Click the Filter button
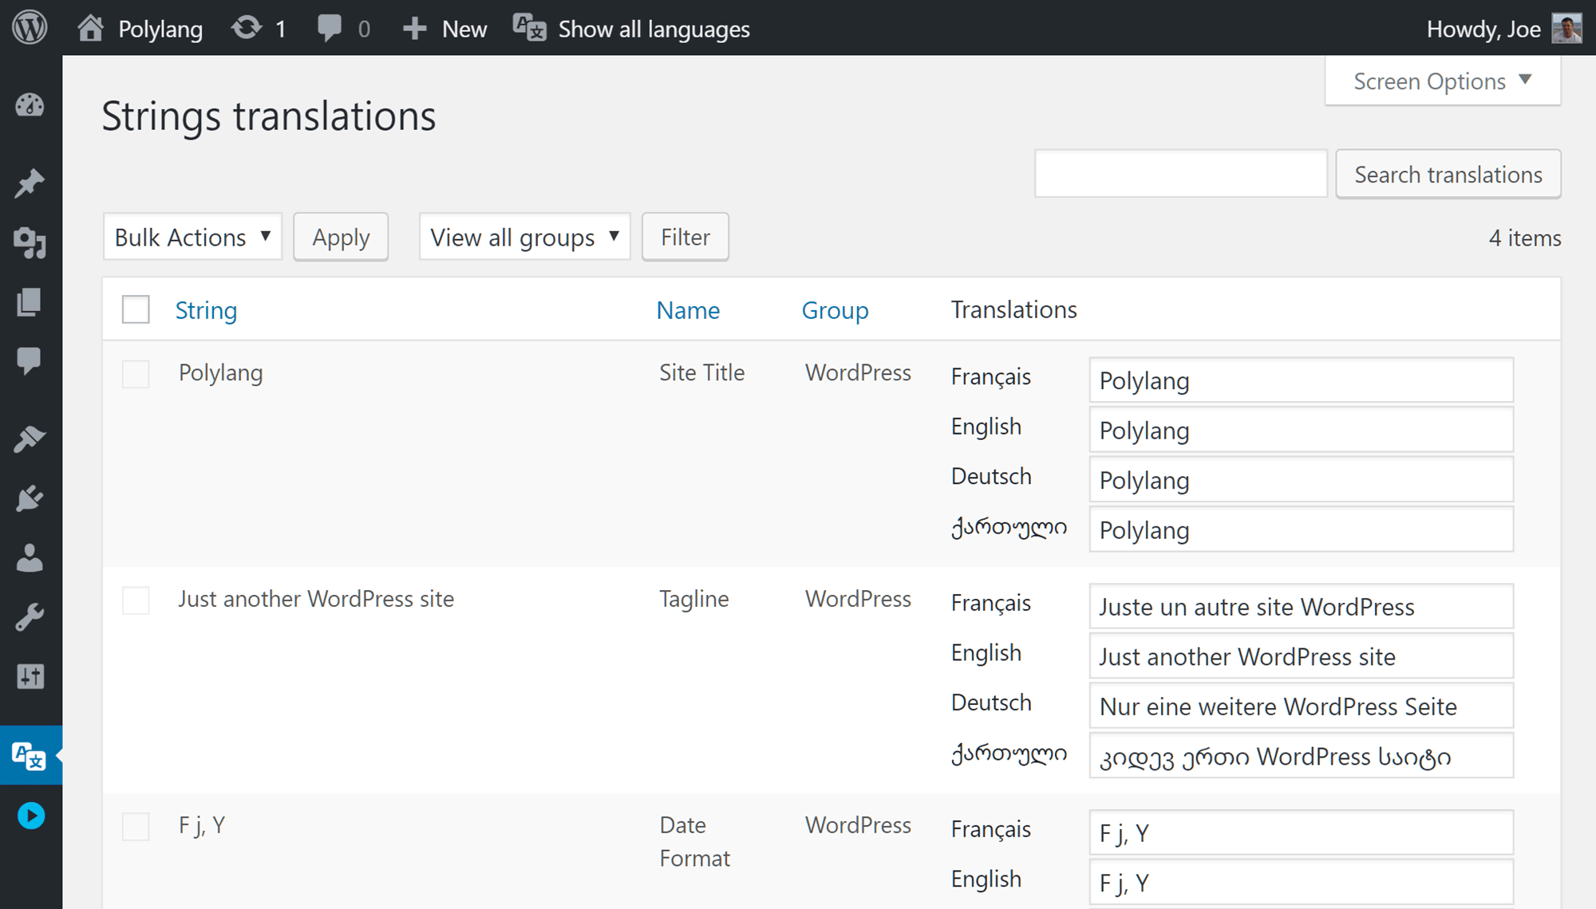 pos(685,237)
